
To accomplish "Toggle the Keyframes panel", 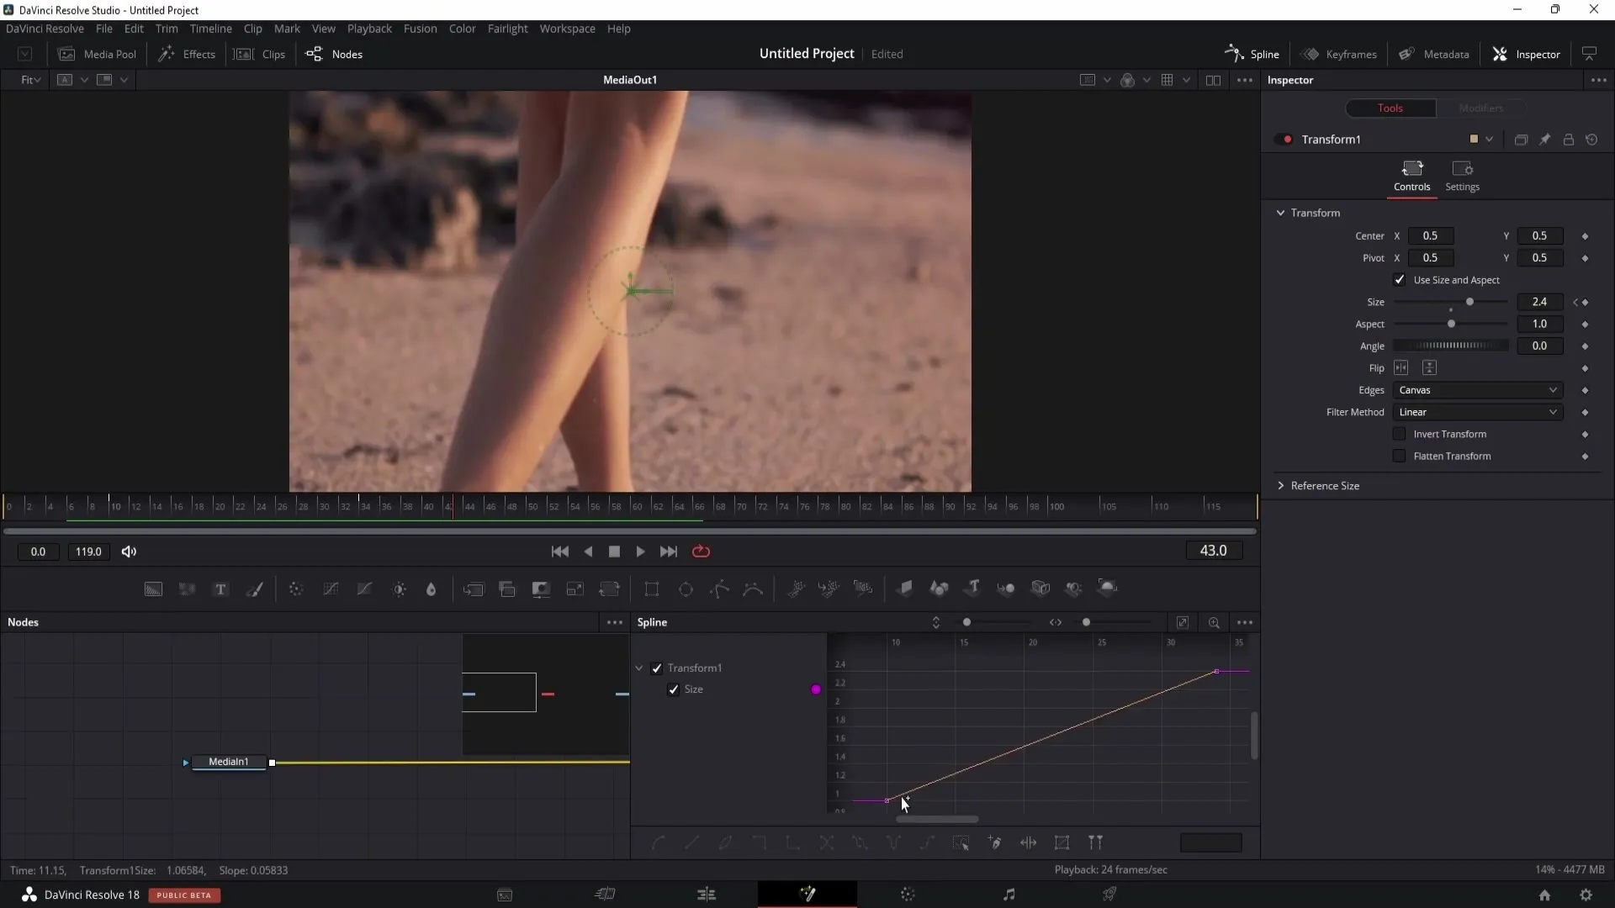I will coord(1338,55).
